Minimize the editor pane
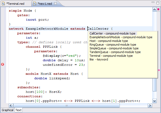The width and height of the screenshot is (161, 113). (x=153, y=2)
